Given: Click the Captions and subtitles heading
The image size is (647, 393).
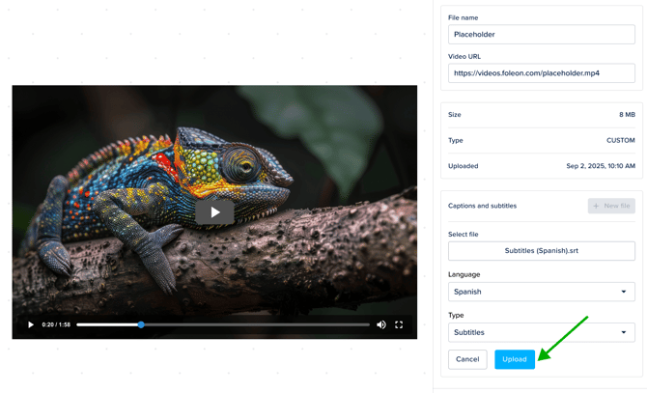Looking at the screenshot, I should click(x=482, y=206).
